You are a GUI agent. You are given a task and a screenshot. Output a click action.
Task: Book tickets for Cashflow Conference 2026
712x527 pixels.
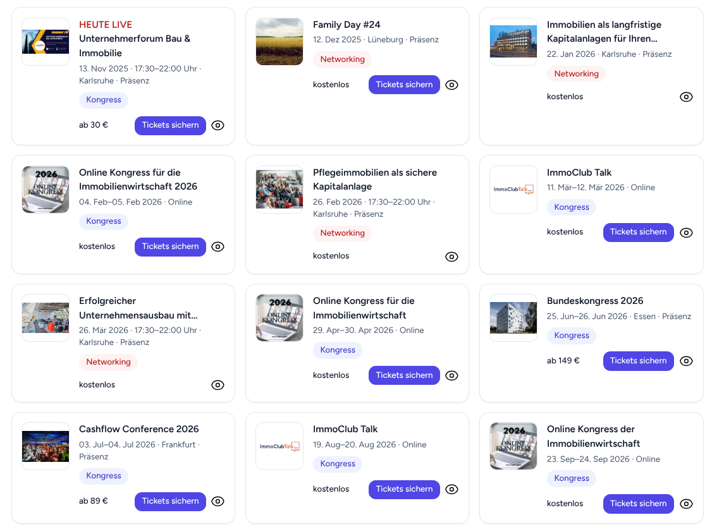click(170, 501)
